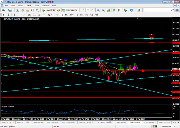This screenshot has height=128, width=180.
Task: Switch to GBPUSD,H1 chart tab
Action: [x=121, y=123]
